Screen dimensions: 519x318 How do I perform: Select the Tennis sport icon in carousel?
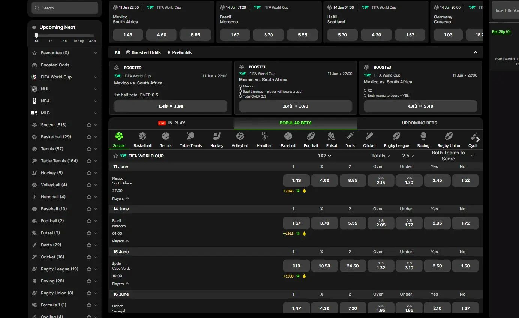tap(166, 136)
